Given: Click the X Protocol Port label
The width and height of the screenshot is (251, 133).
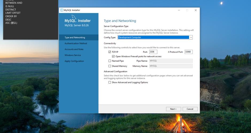Looking at the screenshot, I should [x=175, y=52].
